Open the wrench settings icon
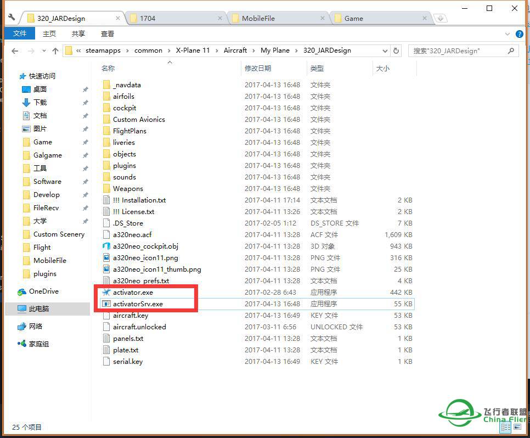Image resolution: width=530 pixels, height=438 pixels. 12,17
